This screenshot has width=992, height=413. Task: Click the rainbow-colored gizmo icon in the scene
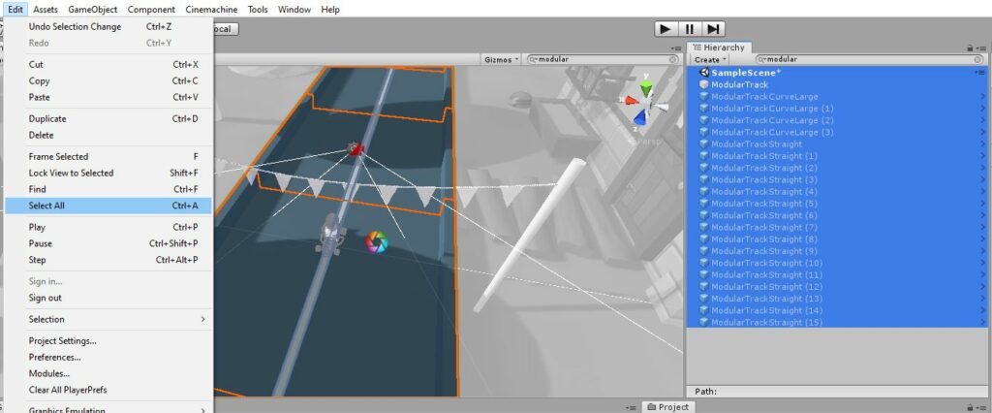tap(376, 242)
